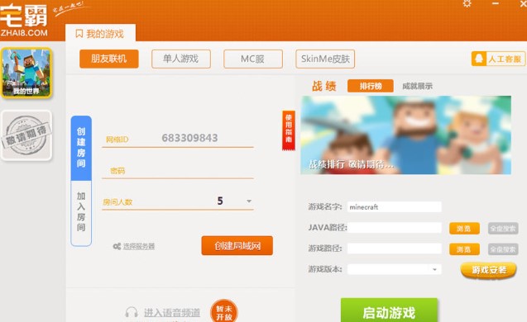The width and height of the screenshot is (527, 322).
Task: Select the 创建房间 vertical tab
Action: click(x=81, y=148)
